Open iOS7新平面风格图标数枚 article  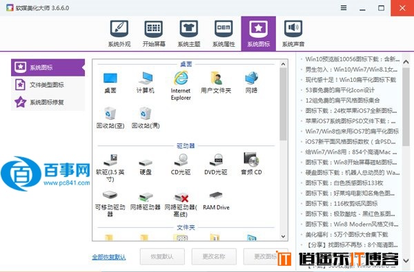pyautogui.click(x=351, y=142)
